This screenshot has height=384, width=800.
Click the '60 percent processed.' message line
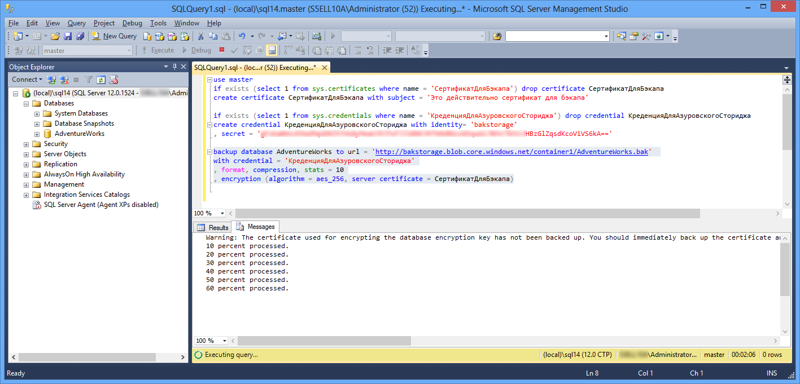coord(247,288)
